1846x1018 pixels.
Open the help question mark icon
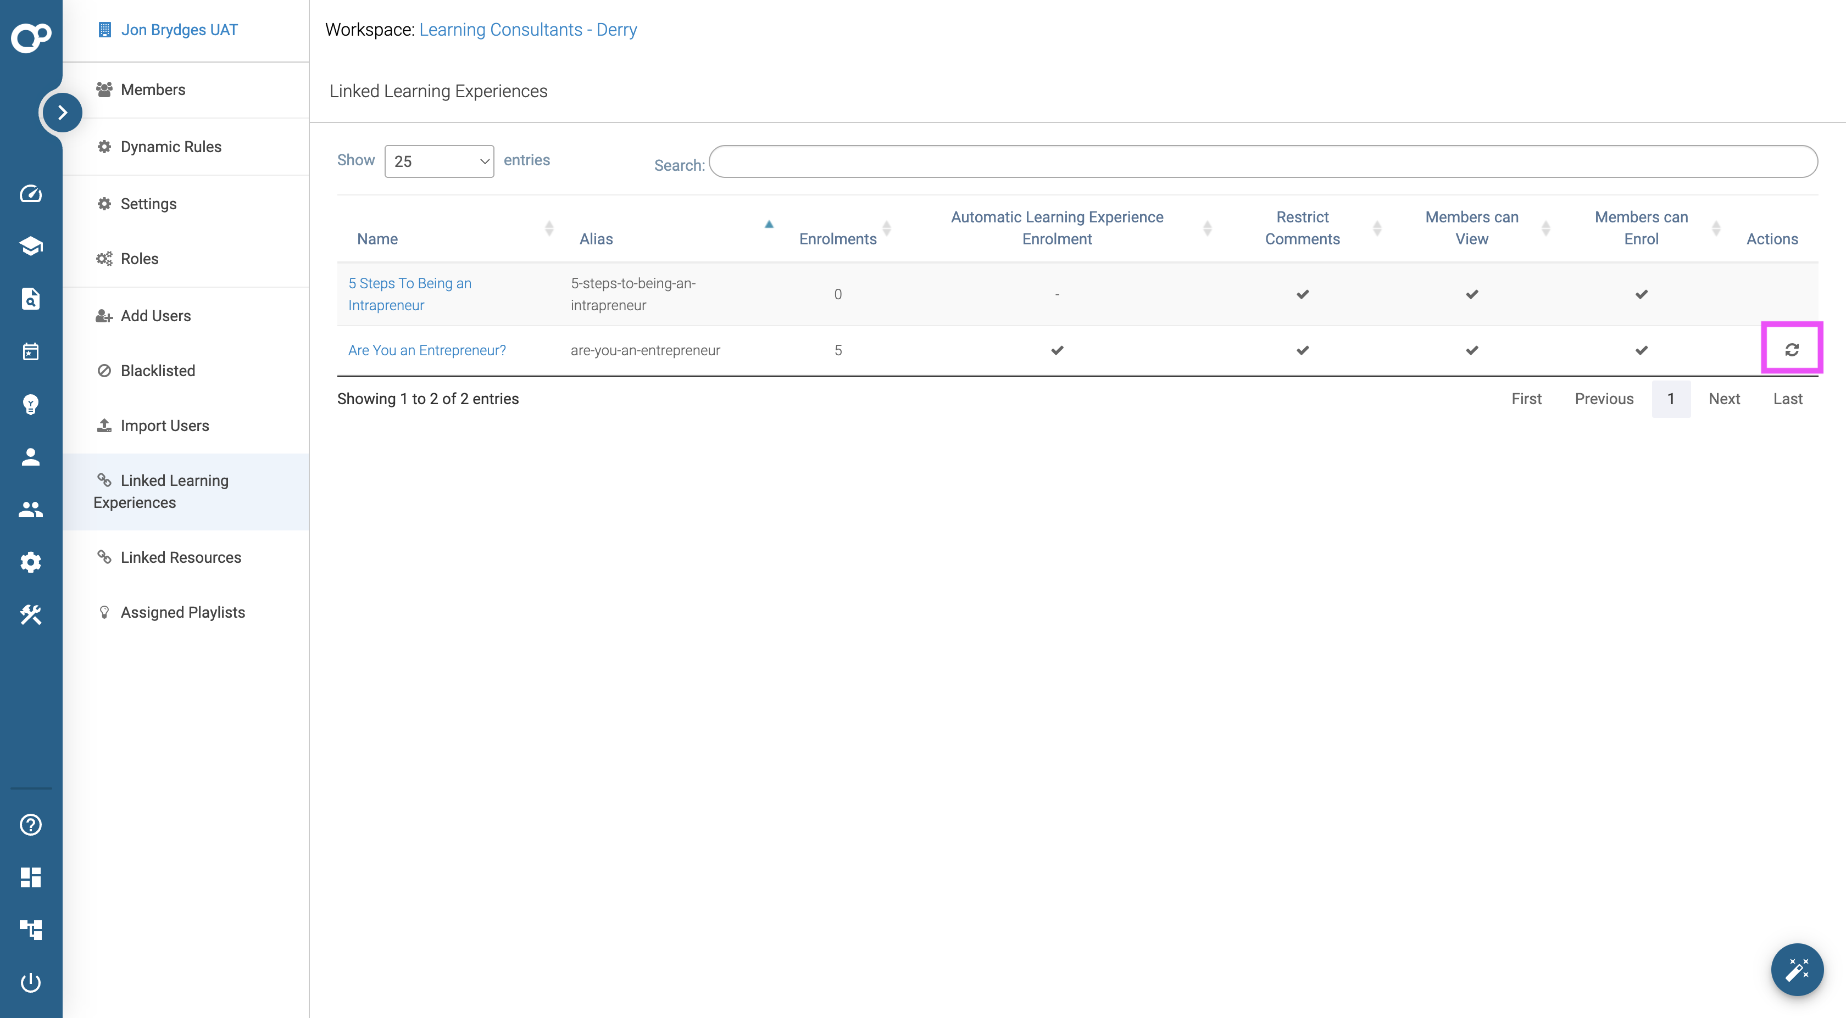pos(30,825)
